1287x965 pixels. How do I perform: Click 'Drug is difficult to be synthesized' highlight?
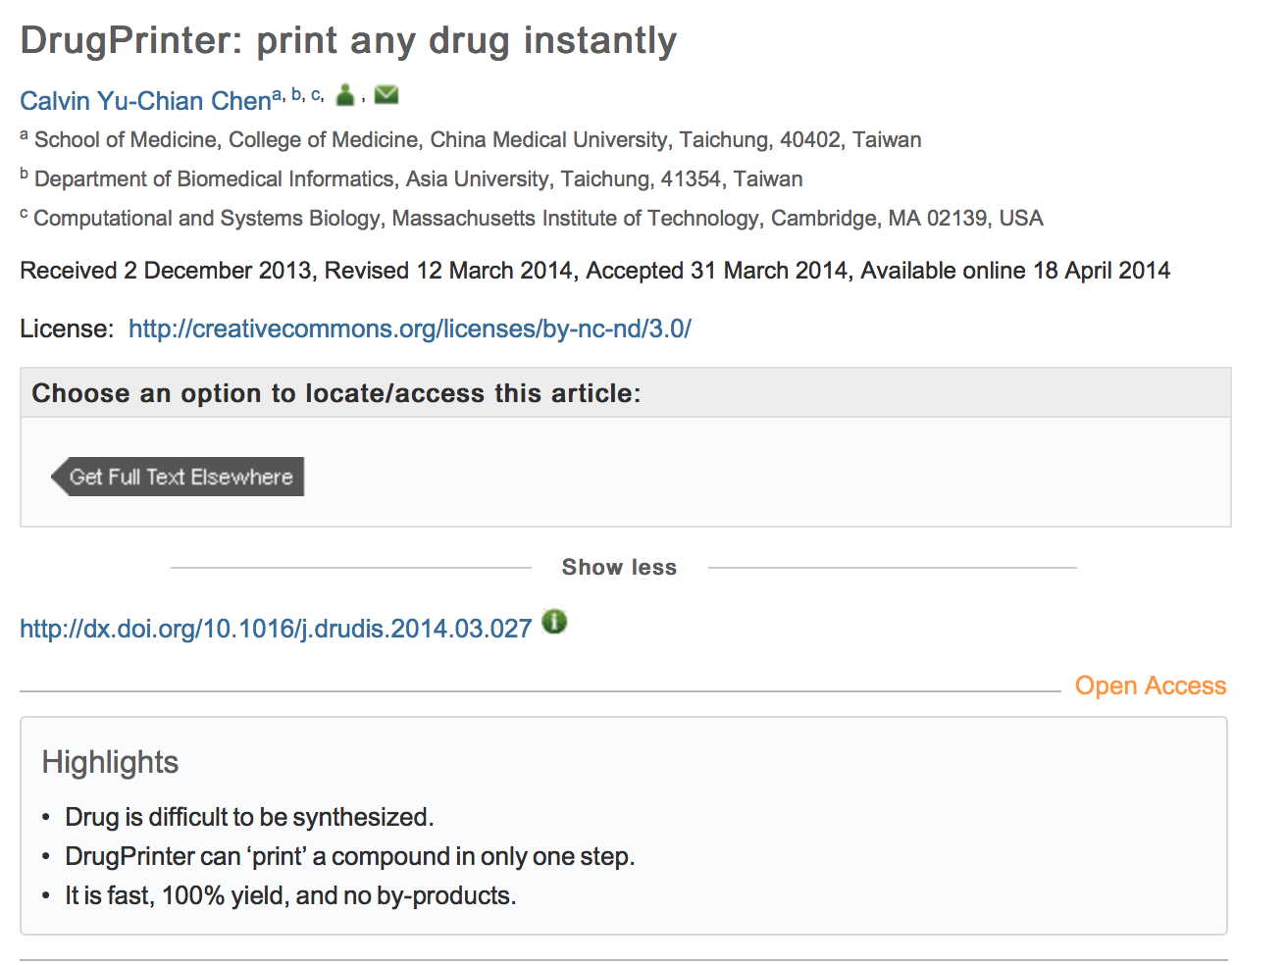tap(249, 817)
